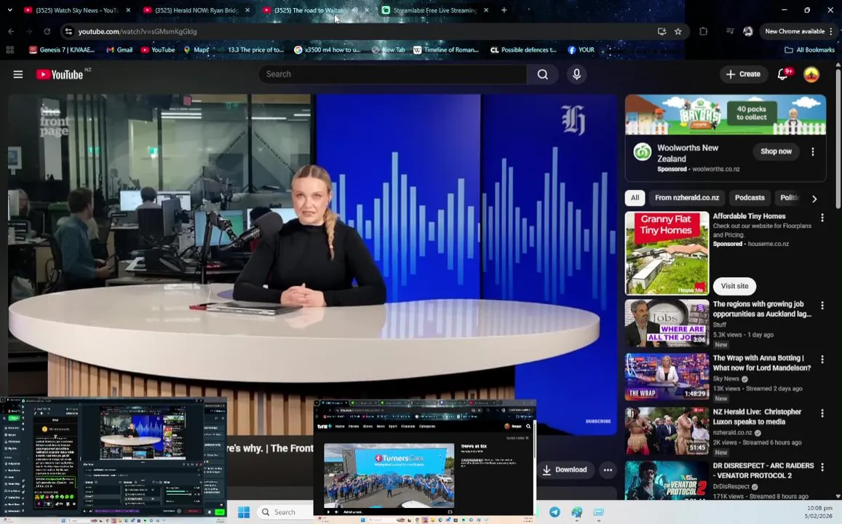Open more actions ellipsis beside Download
The height and width of the screenshot is (524, 842).
pos(608,469)
